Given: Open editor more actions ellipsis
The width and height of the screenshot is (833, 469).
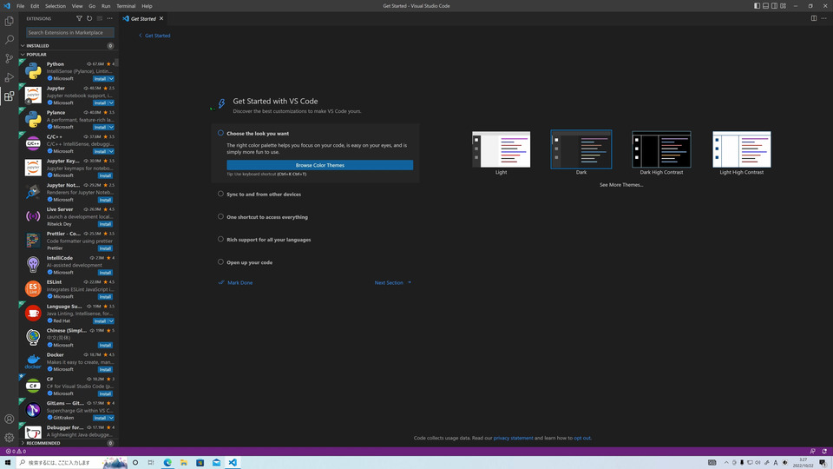Looking at the screenshot, I should (824, 18).
